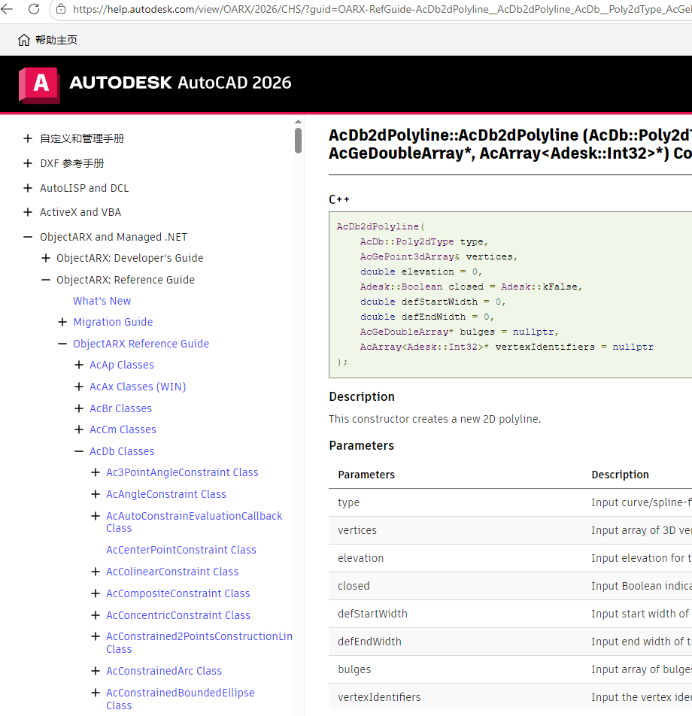Expand ObjectARX: Developer's Guide node

tap(46, 258)
